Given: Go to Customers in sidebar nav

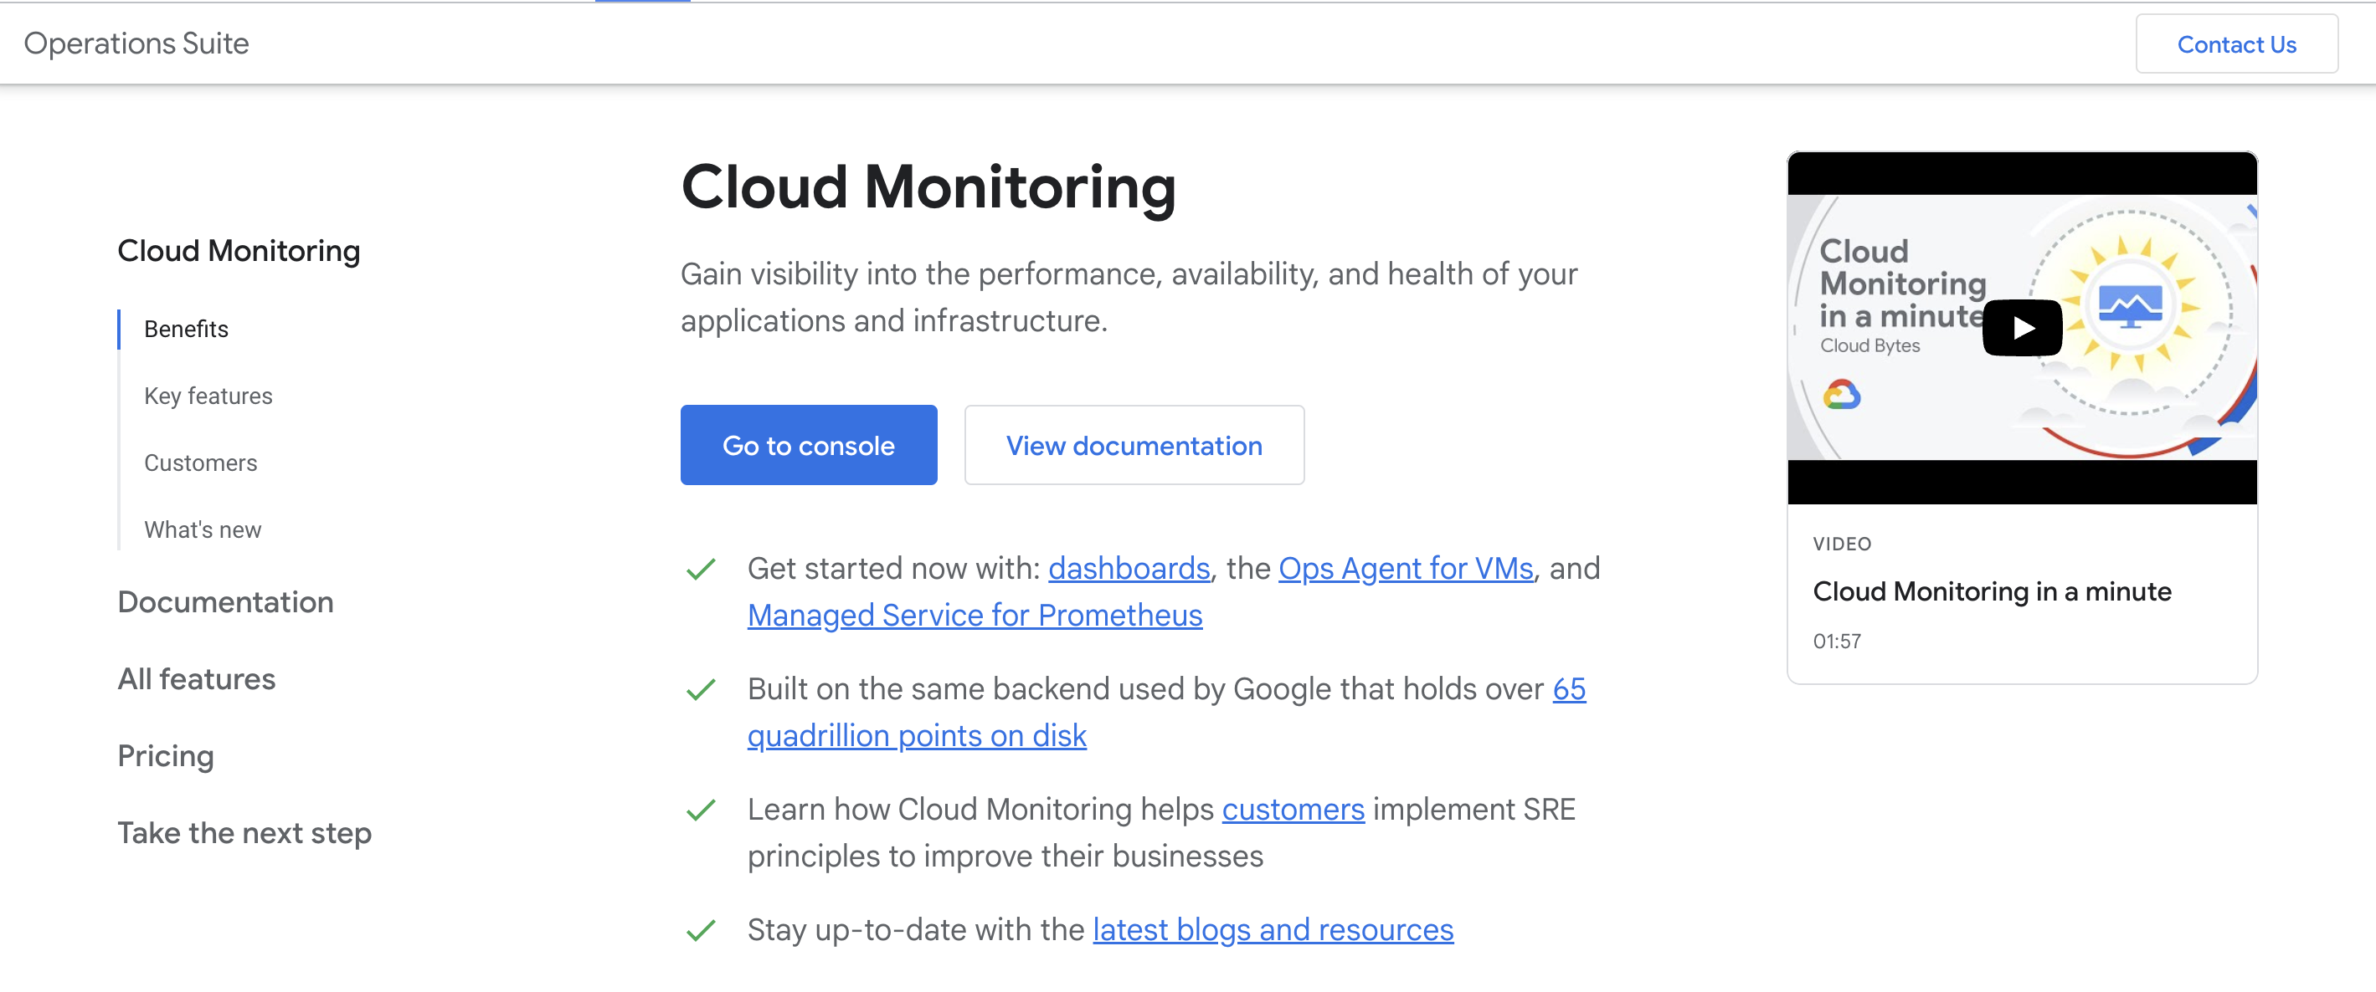Looking at the screenshot, I should click(x=200, y=463).
